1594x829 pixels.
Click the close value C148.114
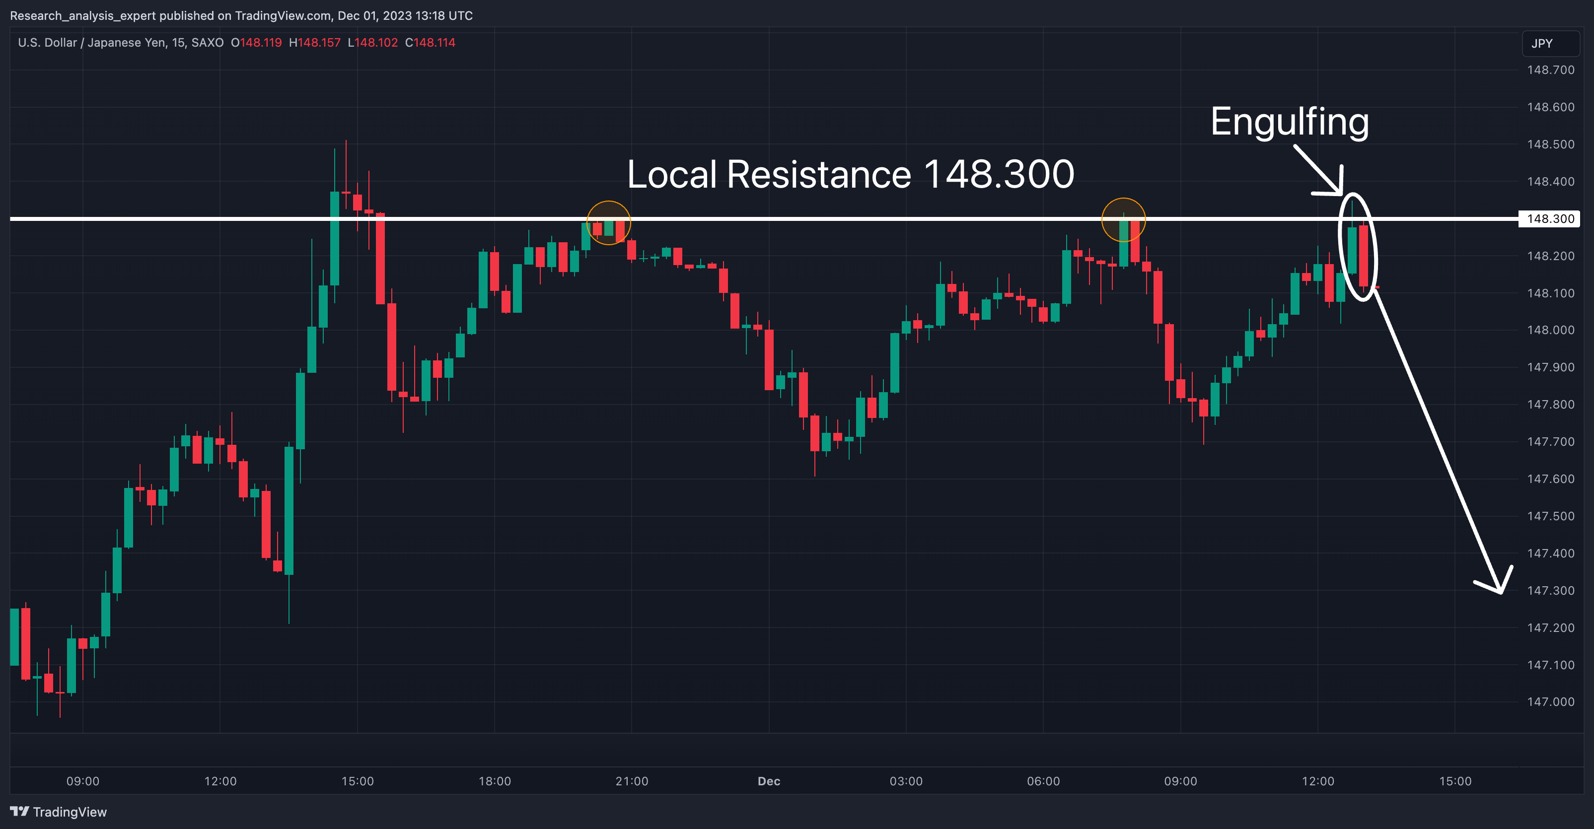(x=430, y=43)
